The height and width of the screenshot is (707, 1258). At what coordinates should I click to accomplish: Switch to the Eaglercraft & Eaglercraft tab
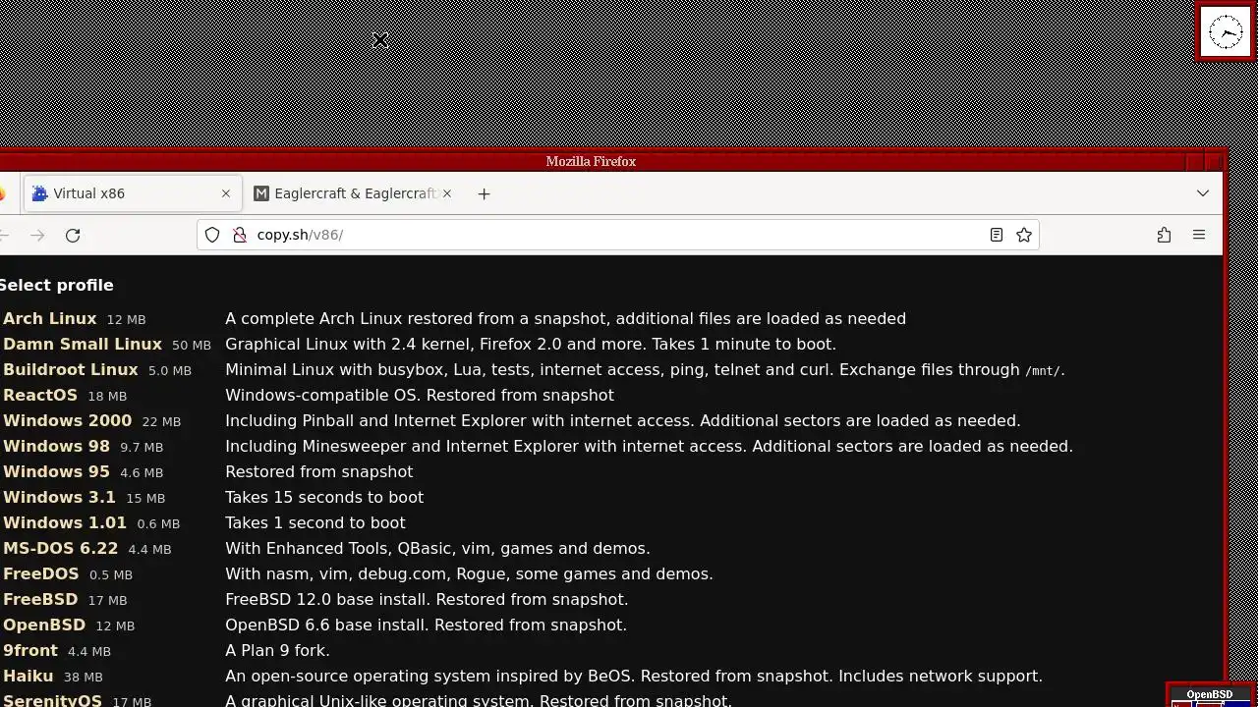pos(354,193)
